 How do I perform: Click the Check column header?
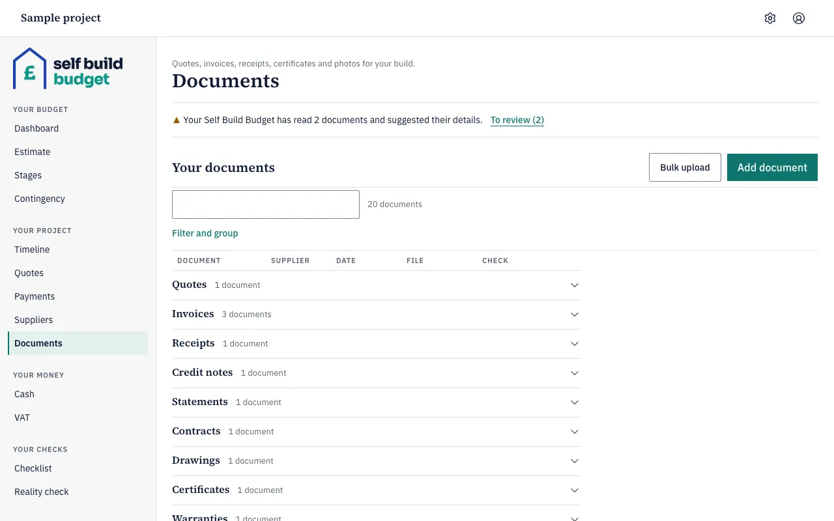495,260
